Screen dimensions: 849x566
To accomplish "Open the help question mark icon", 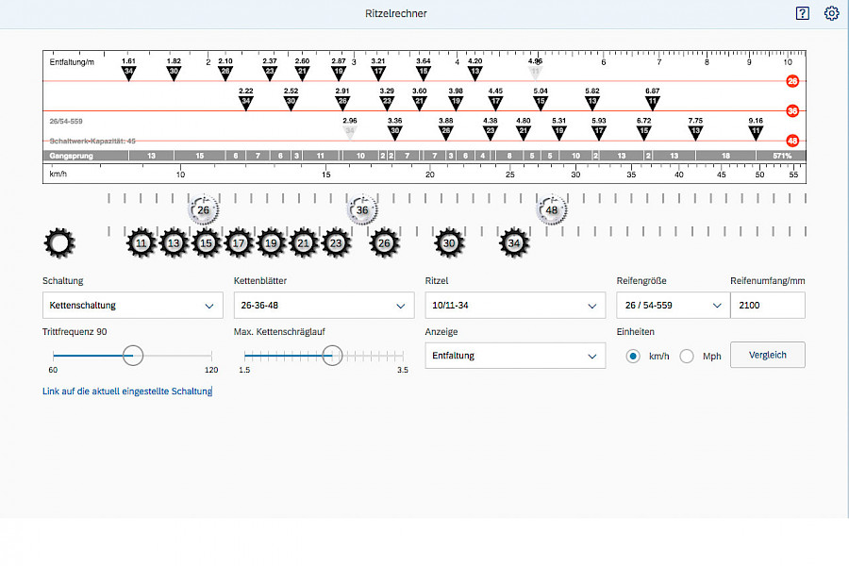I will point(803,13).
